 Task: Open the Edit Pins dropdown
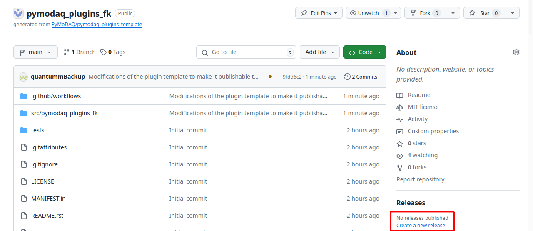pyautogui.click(x=319, y=13)
